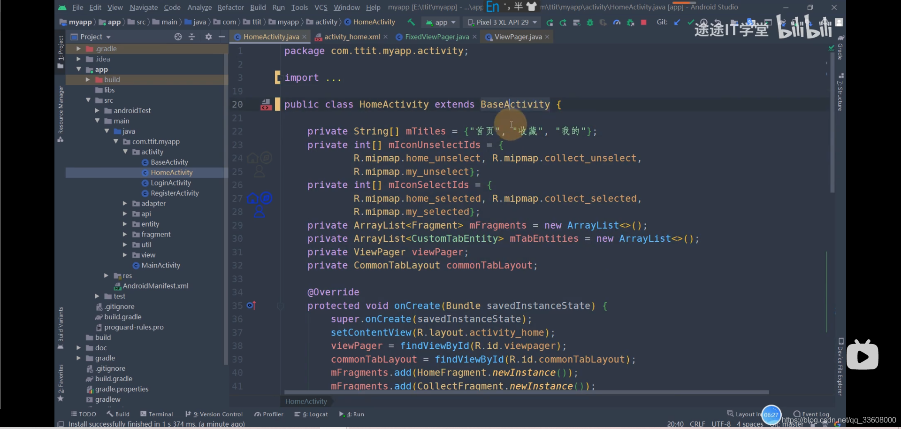Toggle the Resource Manager tool window
Viewport: 901px width, 429px height.
[x=61, y=113]
